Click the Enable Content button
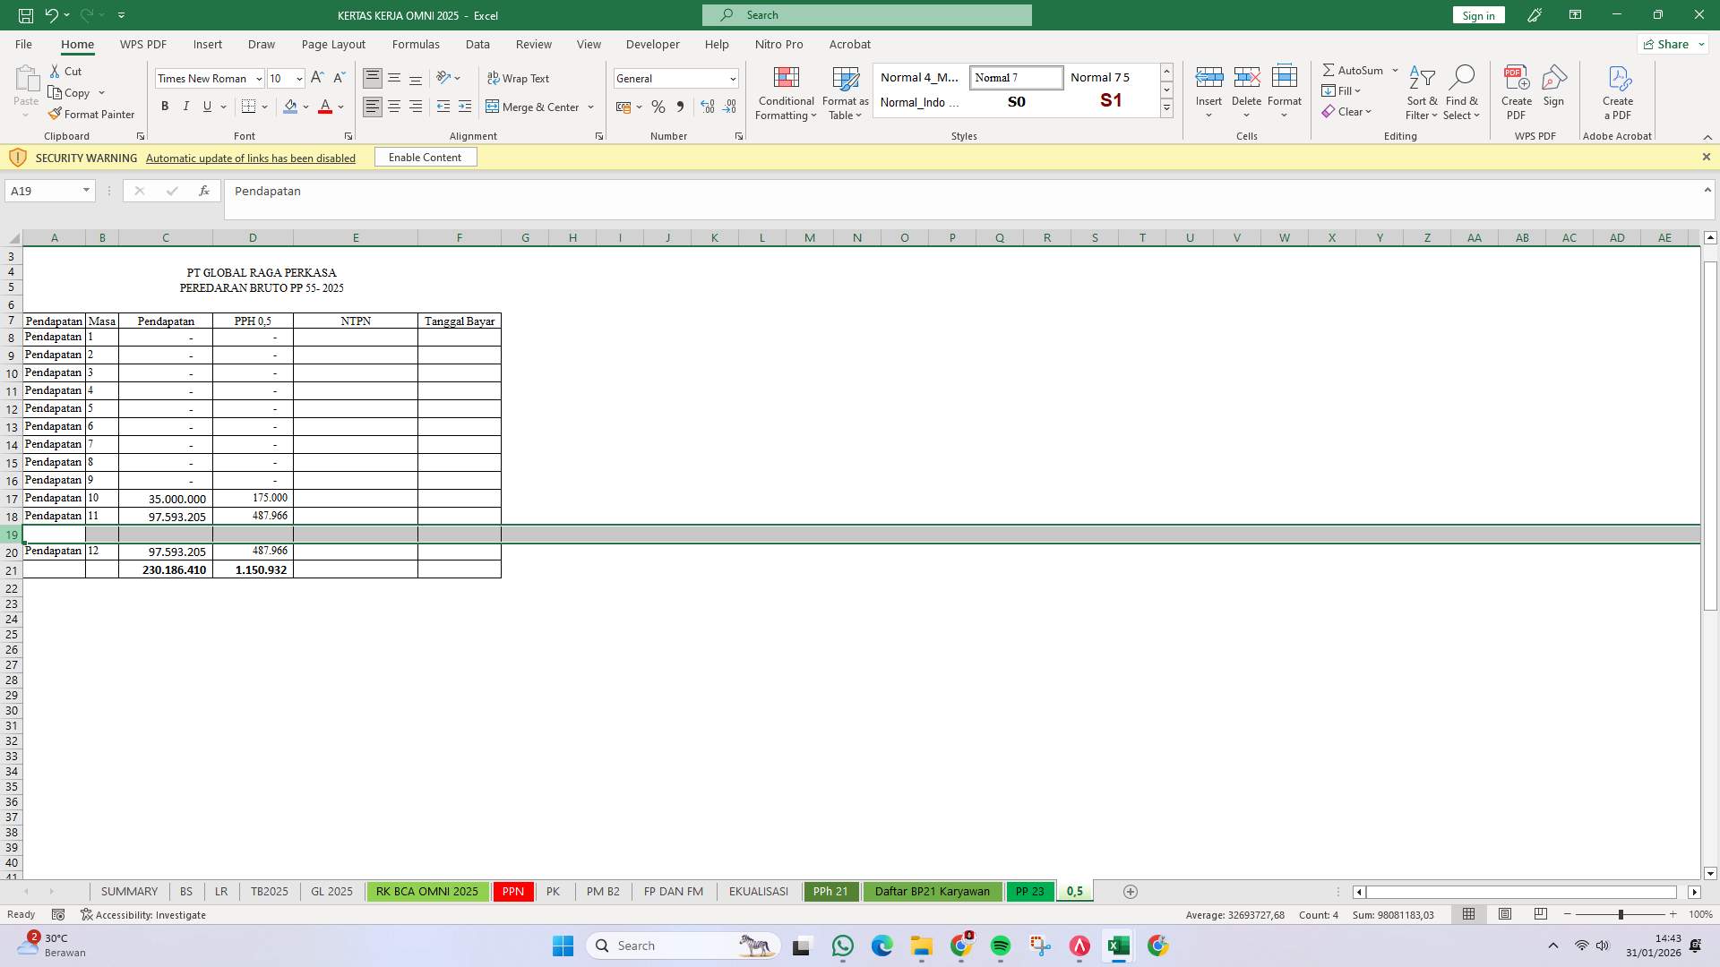 (x=425, y=157)
